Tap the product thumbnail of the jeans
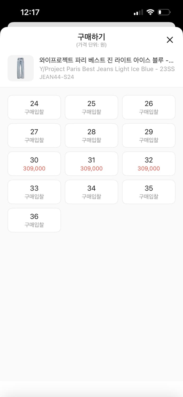 click(x=20, y=68)
